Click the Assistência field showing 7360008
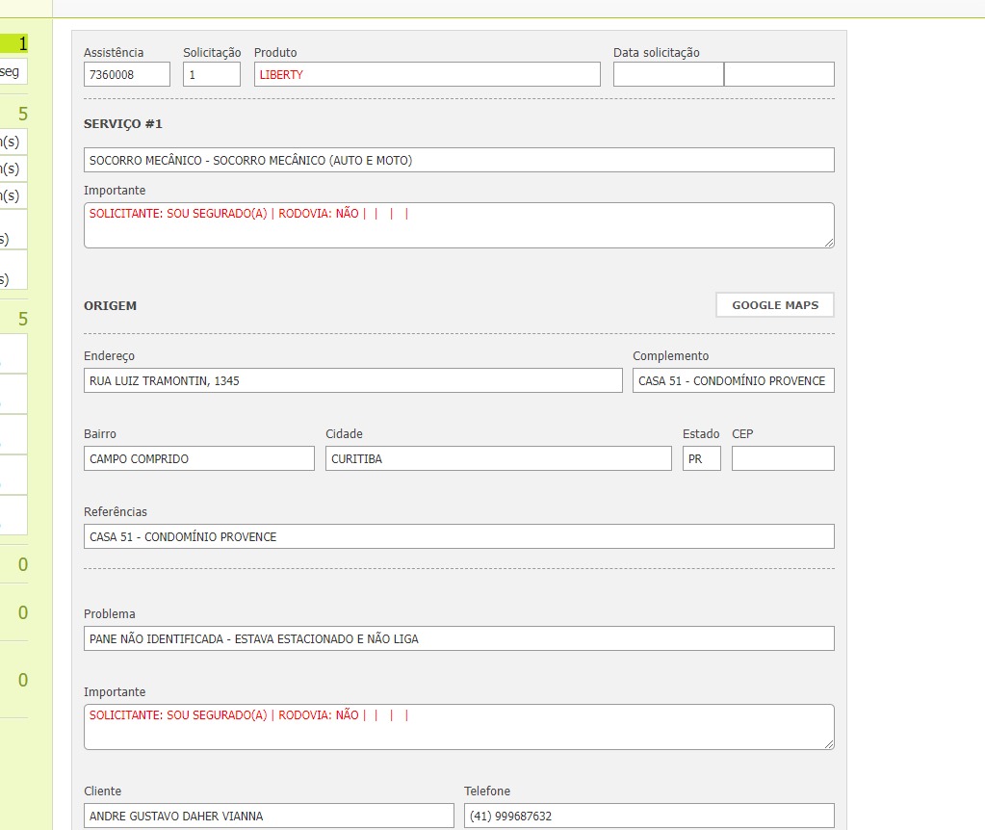This screenshot has height=830, width=985. tap(126, 74)
